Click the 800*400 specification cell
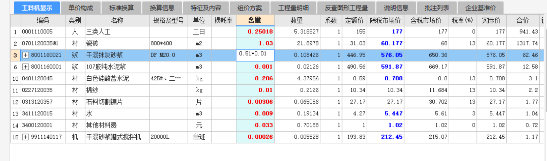The image size is (547, 161). (x=169, y=43)
